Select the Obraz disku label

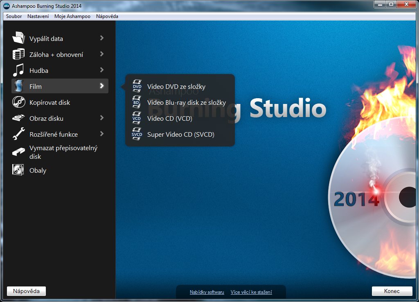46,118
